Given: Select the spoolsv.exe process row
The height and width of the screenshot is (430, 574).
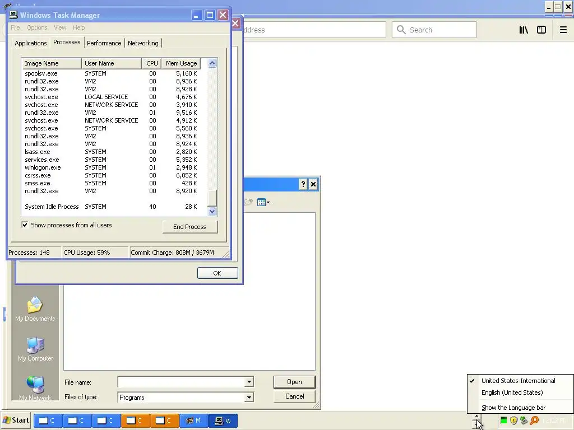Looking at the screenshot, I should point(112,73).
